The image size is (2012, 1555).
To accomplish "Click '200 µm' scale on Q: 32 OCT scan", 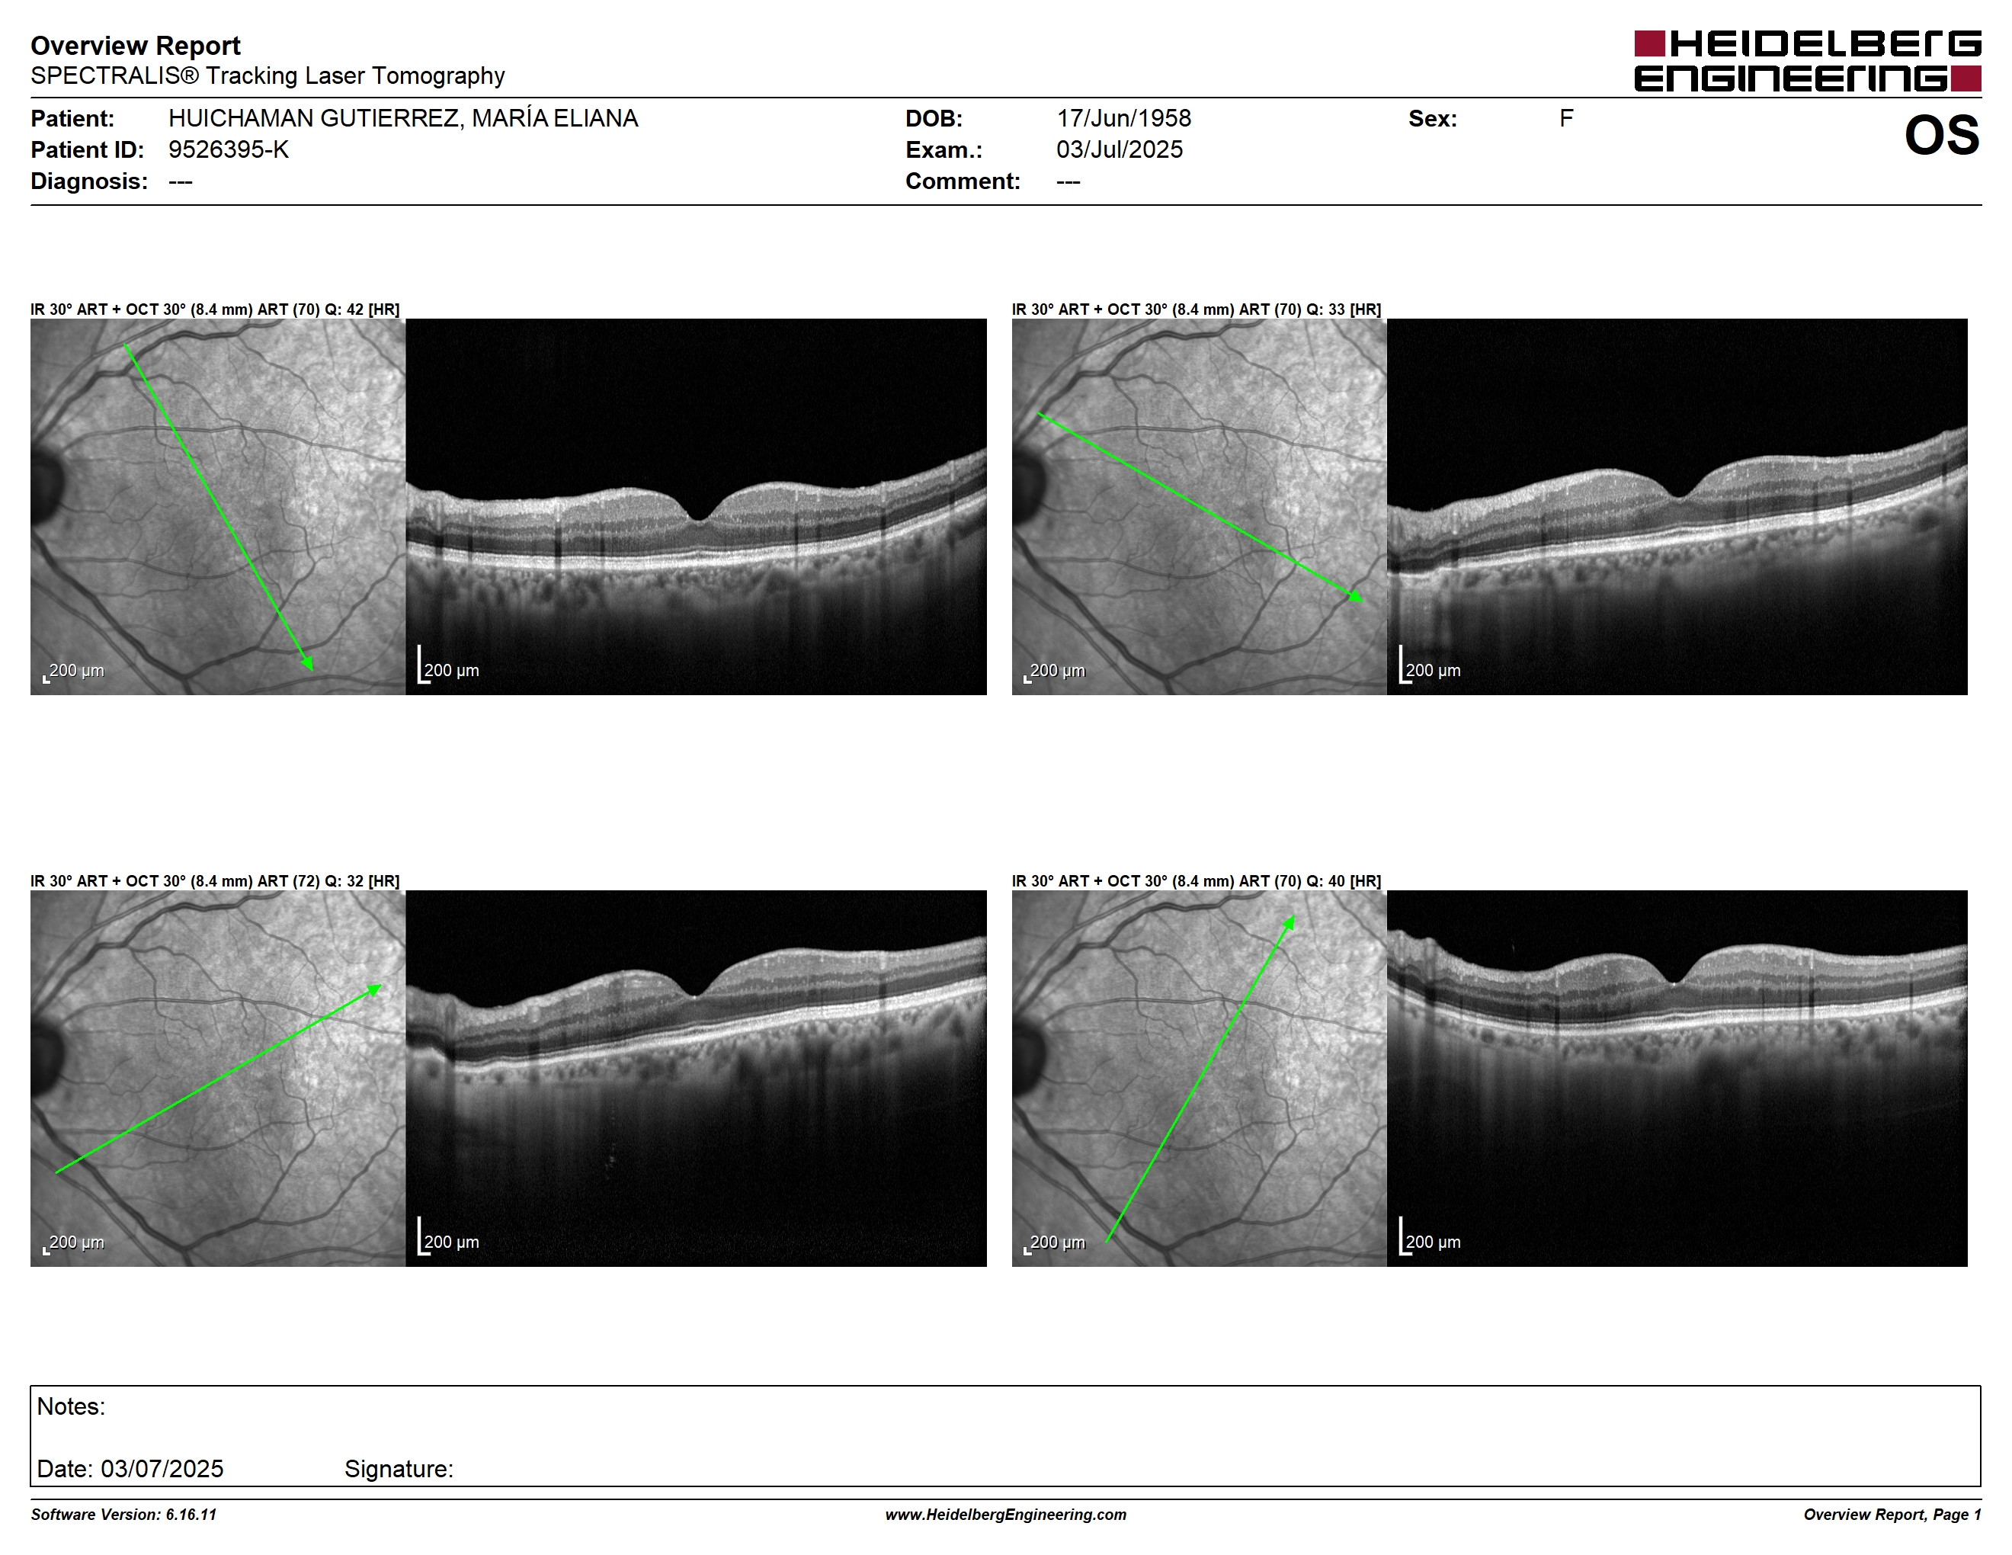I will click(x=450, y=1241).
